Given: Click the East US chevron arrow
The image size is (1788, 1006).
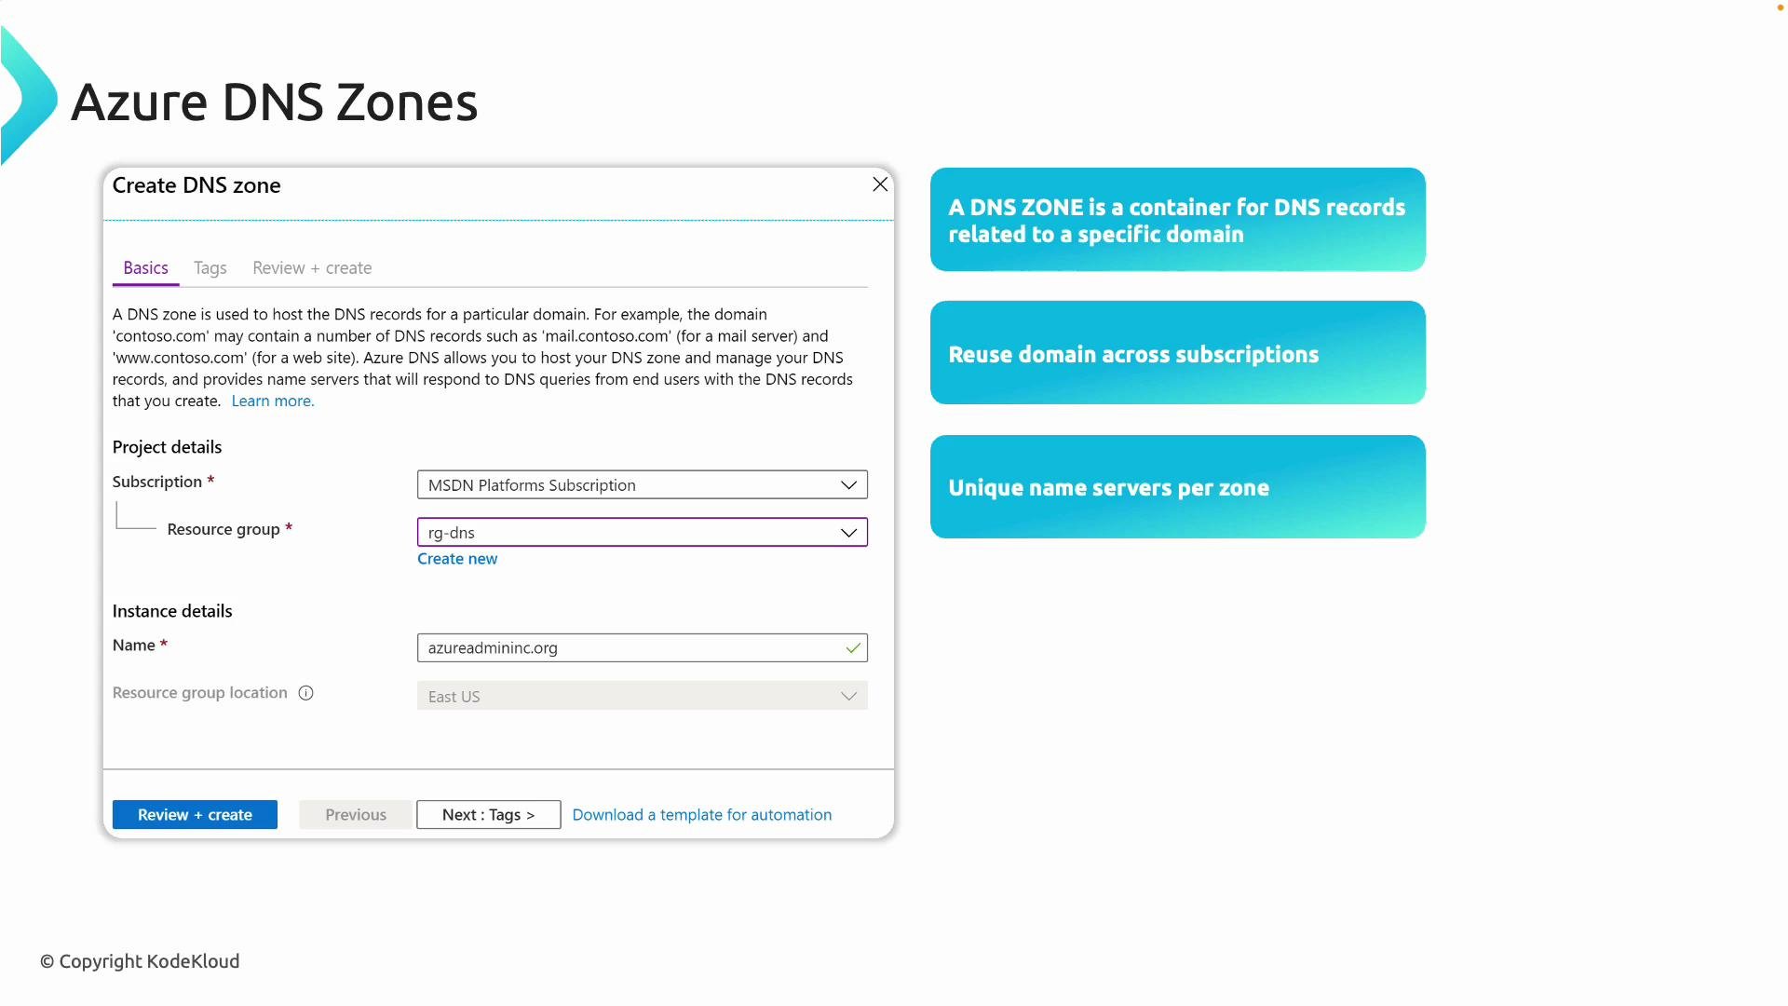Looking at the screenshot, I should click(848, 697).
